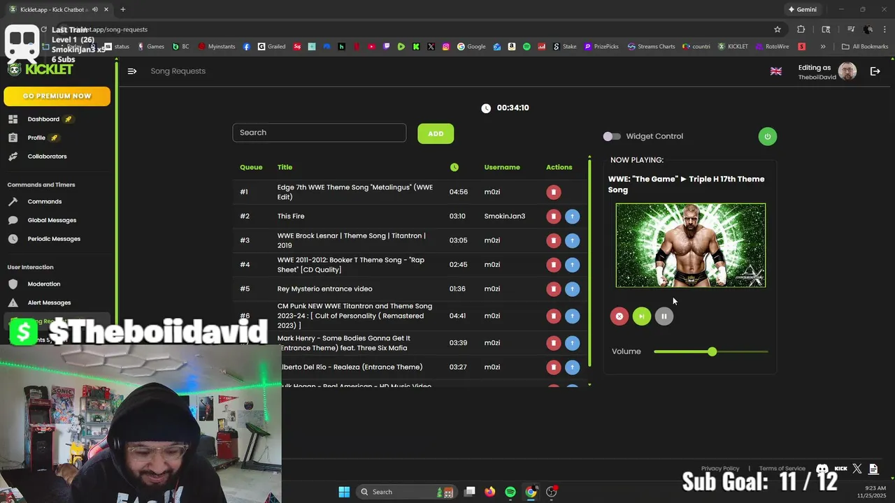Screen dimensions: 895x503
Task: Click the Kicklet logo in the sidebar
Action: [41, 69]
